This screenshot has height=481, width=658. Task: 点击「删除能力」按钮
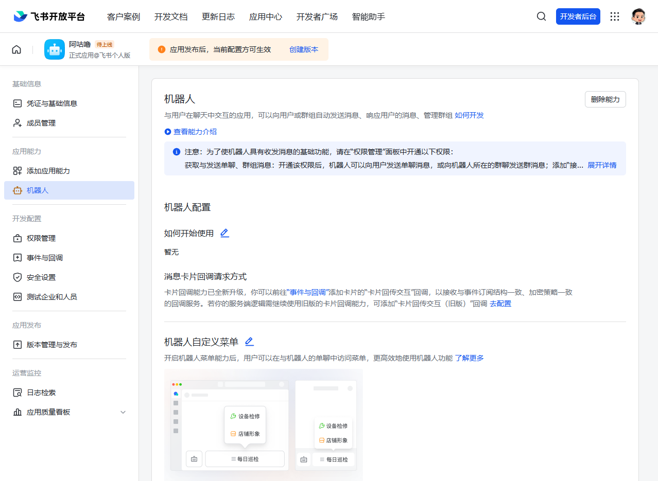pos(604,99)
